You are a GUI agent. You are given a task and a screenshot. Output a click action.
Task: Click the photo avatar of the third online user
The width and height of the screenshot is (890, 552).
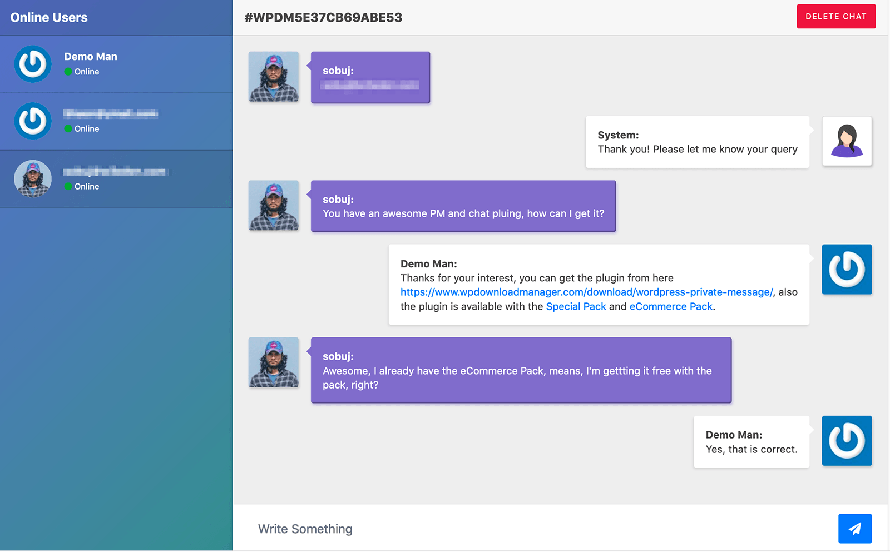click(x=33, y=179)
